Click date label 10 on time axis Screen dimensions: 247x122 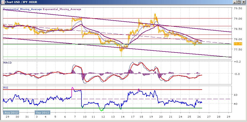85,117
